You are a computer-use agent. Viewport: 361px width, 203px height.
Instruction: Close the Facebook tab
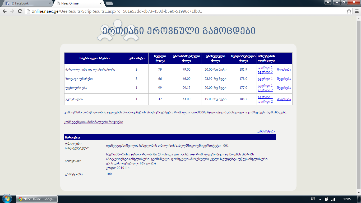(50, 3)
